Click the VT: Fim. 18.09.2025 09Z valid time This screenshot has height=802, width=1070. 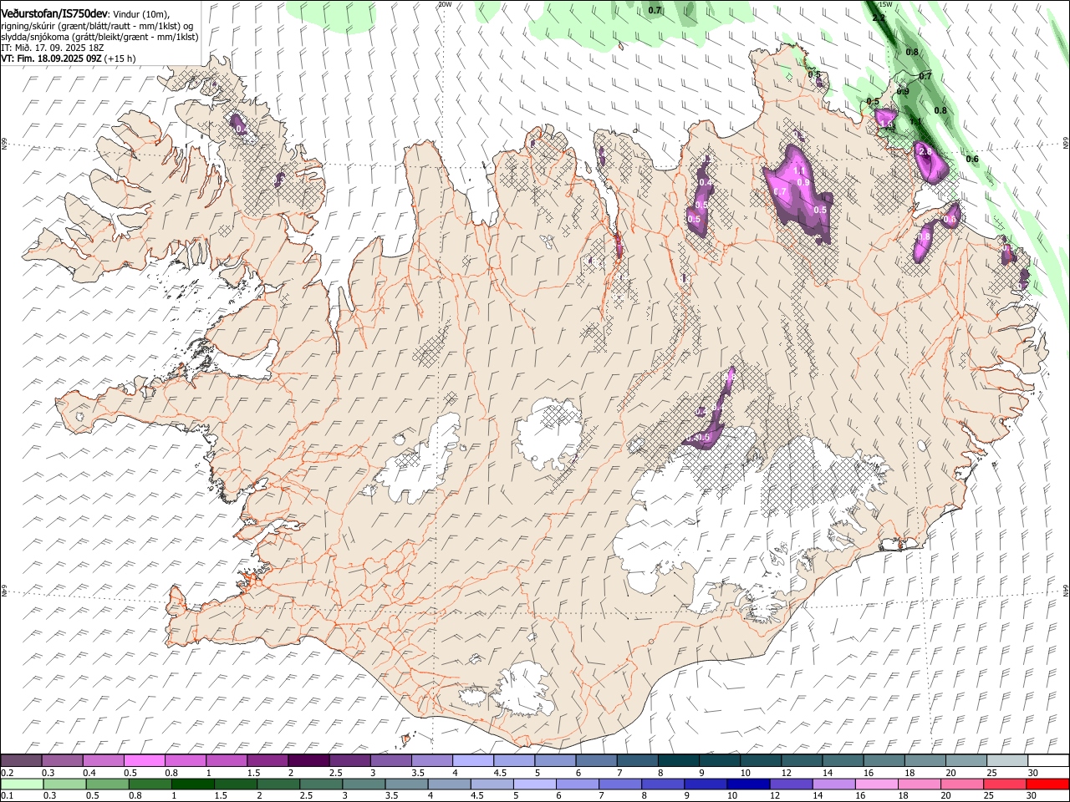(x=52, y=58)
